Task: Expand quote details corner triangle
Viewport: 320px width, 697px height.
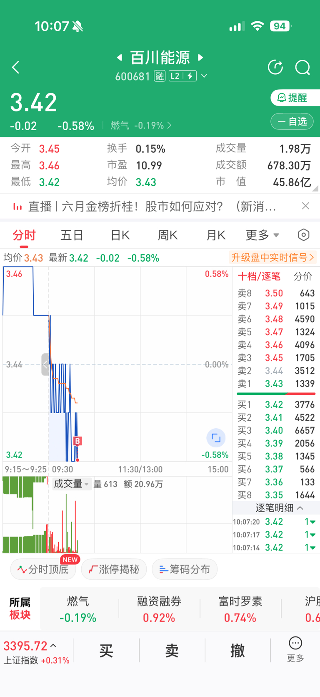Action: pos(315,188)
